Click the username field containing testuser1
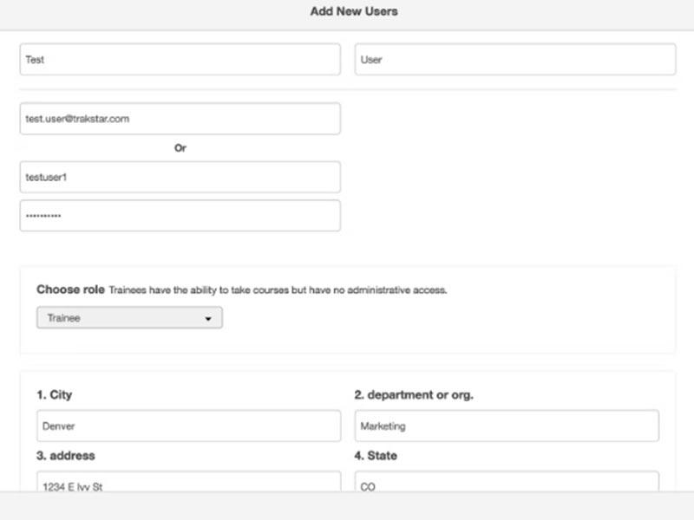The image size is (694, 520). tap(180, 178)
